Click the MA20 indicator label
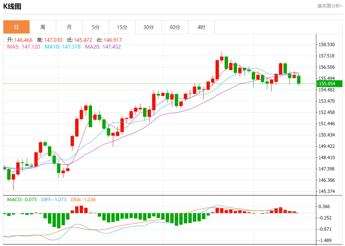The image size is (345, 246). point(103,47)
